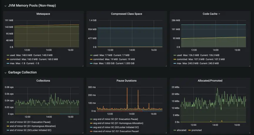Select the promoted legend entry

pos(196,130)
